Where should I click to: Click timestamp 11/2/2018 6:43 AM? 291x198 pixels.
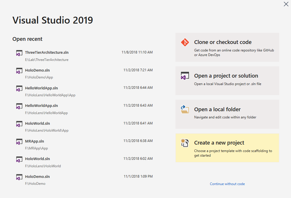tap(138, 105)
